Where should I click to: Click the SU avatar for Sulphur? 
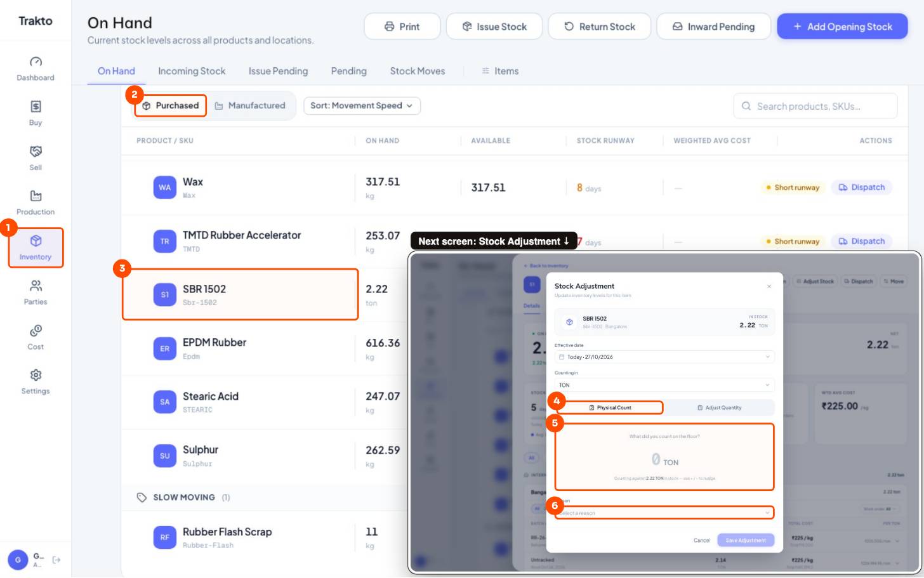[x=165, y=456]
